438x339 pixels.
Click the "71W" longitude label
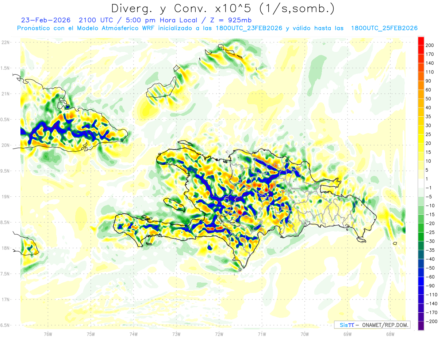click(x=262, y=334)
